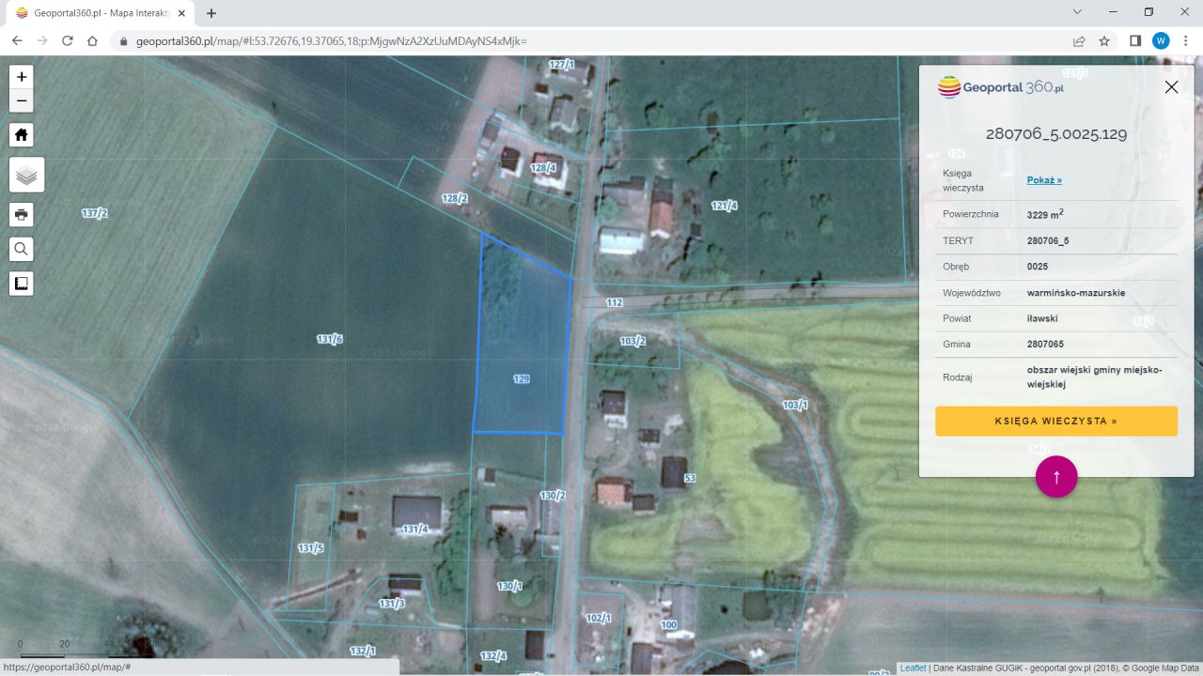
Task: Zoom out of the map
Action: pos(22,101)
